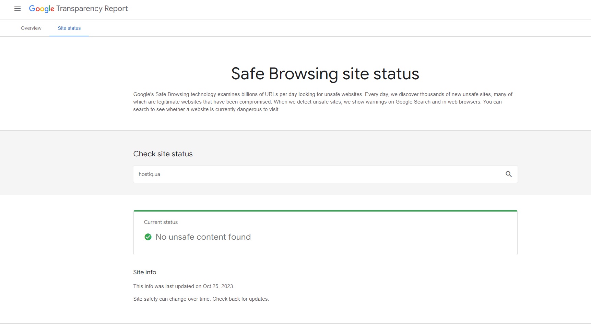Click the Safe Browsing description paragraph
Viewport: 591px width, 324px height.
[x=322, y=102]
